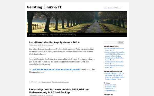
Task: Click the 'Kategorien' sidebar heading
Action: point(108,94)
